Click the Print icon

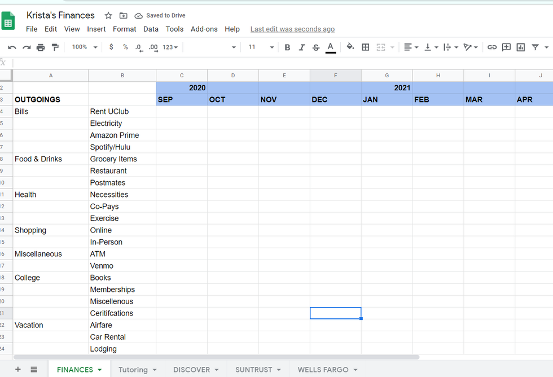click(x=41, y=47)
